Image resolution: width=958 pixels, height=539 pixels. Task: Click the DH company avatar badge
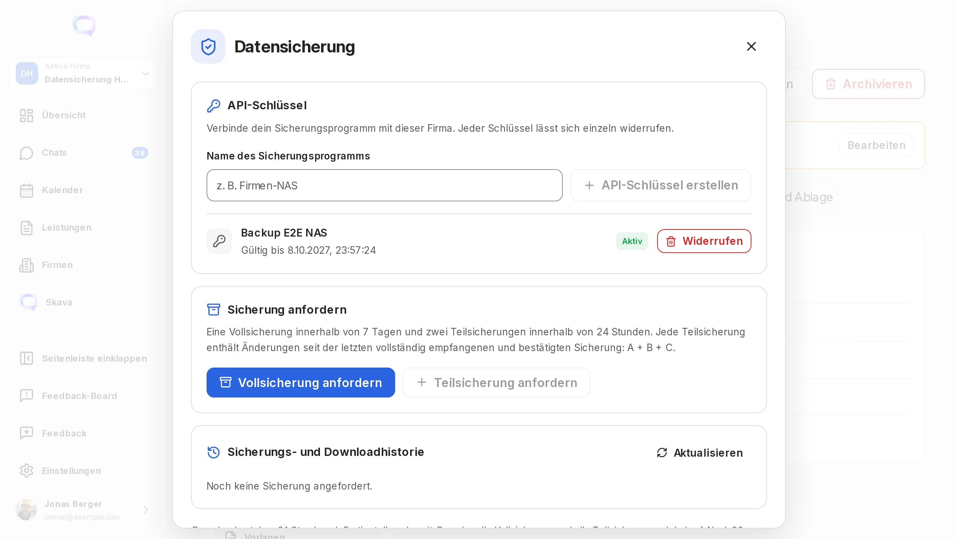pos(27,73)
